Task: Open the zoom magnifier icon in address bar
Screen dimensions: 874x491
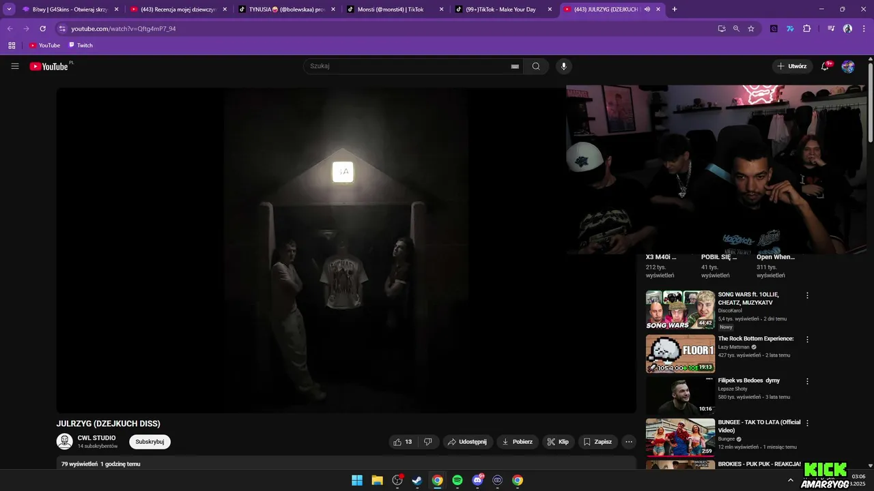Action: (736, 29)
